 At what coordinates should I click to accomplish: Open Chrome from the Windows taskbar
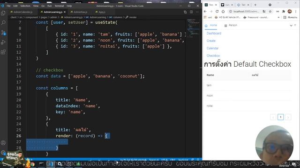[32, 164]
